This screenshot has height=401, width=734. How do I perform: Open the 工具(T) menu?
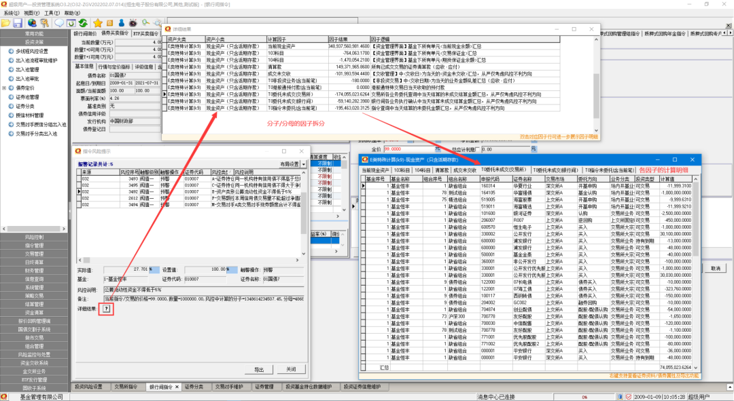tap(52, 13)
